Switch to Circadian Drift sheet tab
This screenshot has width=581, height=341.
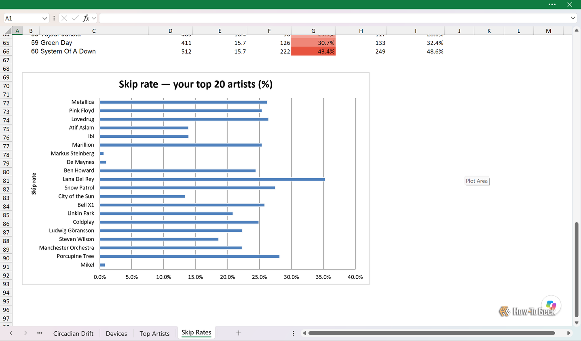coord(73,333)
